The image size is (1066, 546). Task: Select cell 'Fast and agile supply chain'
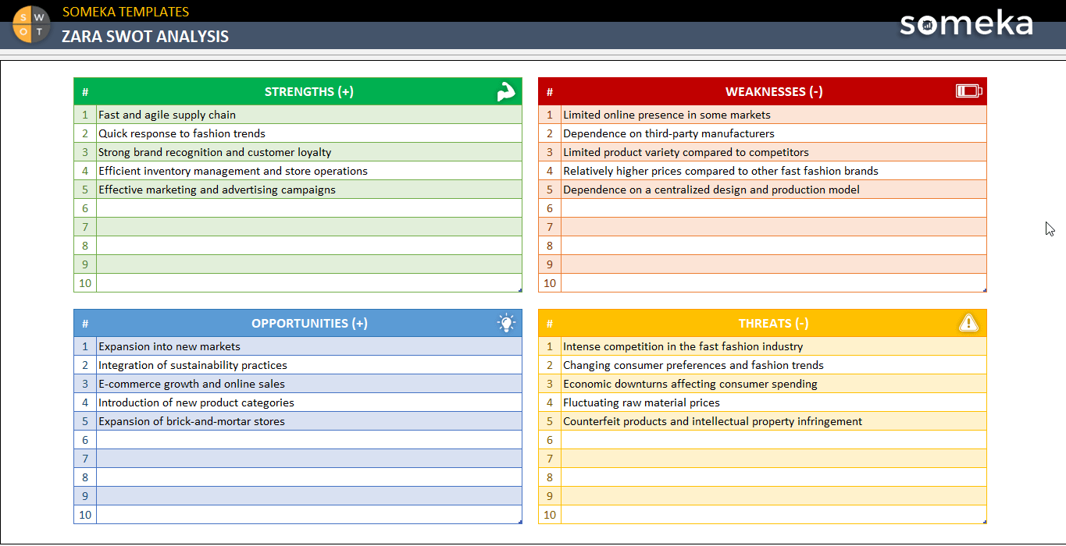coord(309,115)
